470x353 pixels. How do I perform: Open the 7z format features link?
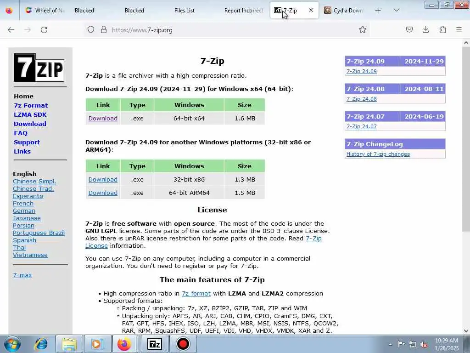[x=196, y=294]
